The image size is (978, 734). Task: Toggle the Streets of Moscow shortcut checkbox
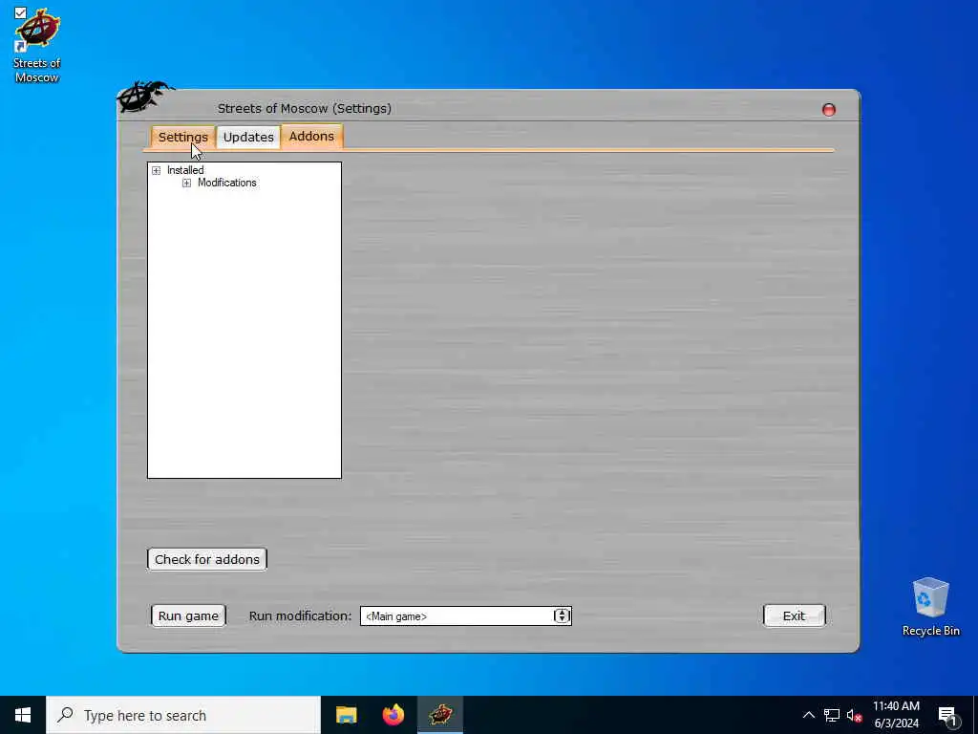point(20,12)
